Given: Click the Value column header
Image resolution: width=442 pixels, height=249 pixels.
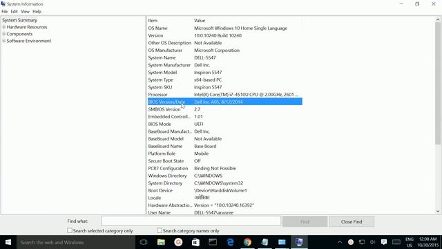Looking at the screenshot, I should tap(247, 21).
